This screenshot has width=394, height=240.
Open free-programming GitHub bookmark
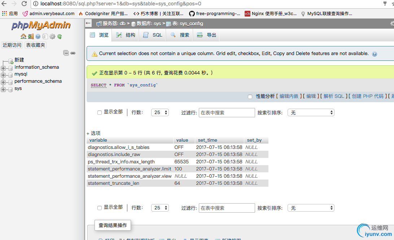[x=215, y=14]
